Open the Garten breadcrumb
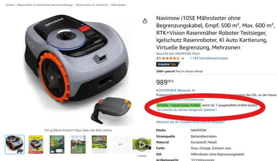 (x=10, y=5)
